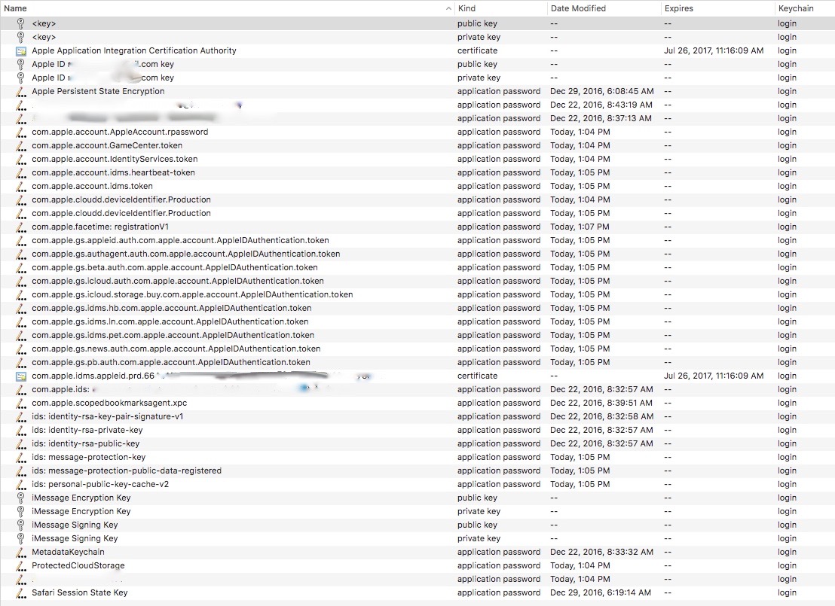
Task: Click the Dec 22, 2016, 8:33:32 AM modified date
Action: (x=601, y=553)
